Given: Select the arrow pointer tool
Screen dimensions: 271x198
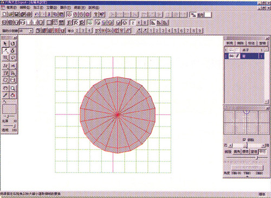Looking at the screenshot, I should (5, 43).
